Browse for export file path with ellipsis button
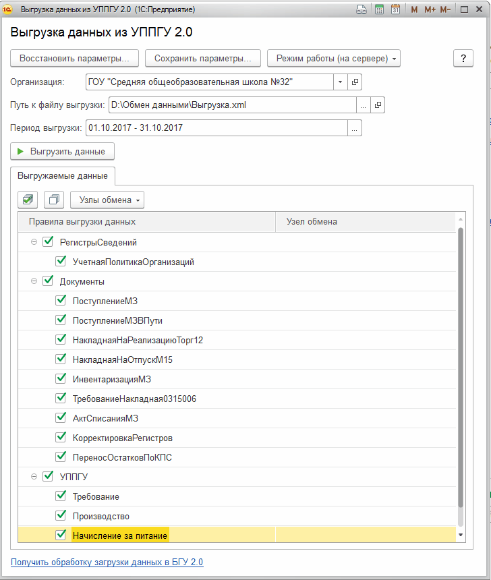Image resolution: width=491 pixels, height=580 pixels. click(x=364, y=105)
